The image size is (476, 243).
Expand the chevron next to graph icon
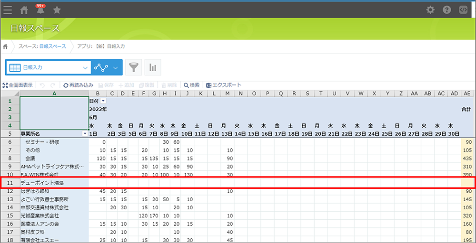click(115, 68)
